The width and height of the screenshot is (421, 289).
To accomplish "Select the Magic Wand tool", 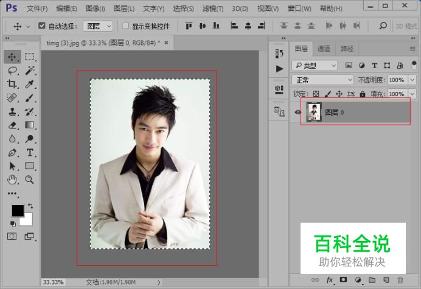I will (30, 71).
